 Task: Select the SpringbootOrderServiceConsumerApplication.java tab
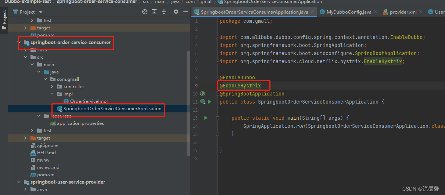254,12
